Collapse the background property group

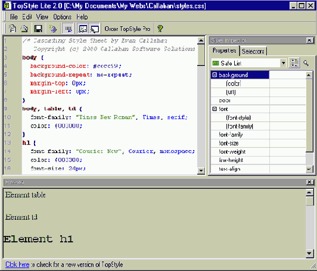click(x=215, y=75)
